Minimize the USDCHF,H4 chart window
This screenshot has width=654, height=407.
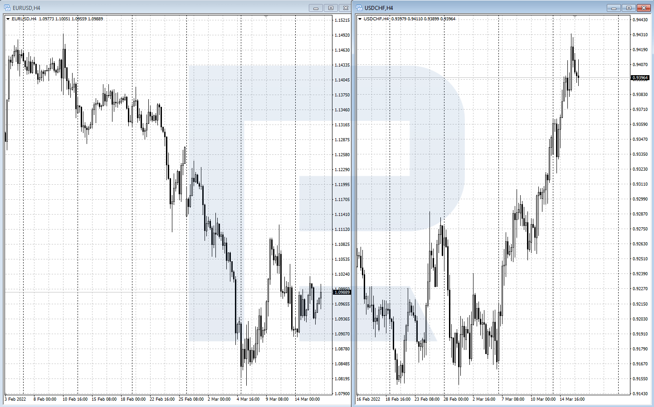click(614, 8)
